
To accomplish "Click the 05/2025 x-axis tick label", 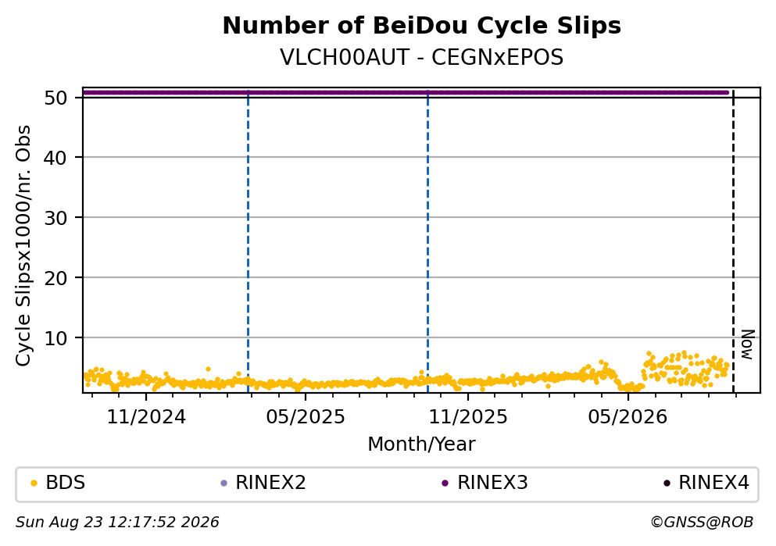I will click(x=306, y=417).
